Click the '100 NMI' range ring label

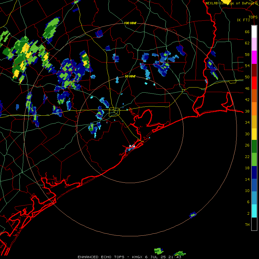pos(130,23)
